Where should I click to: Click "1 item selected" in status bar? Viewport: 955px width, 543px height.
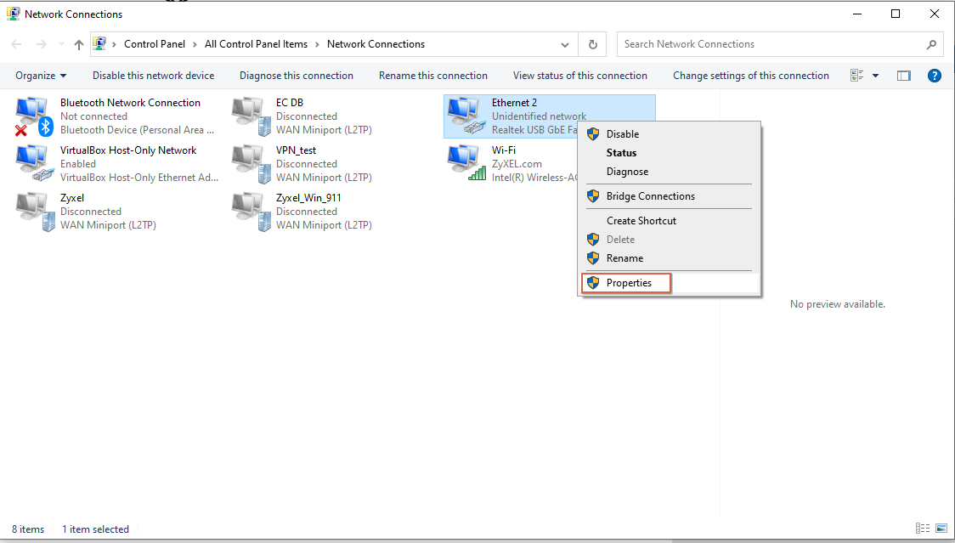click(96, 529)
